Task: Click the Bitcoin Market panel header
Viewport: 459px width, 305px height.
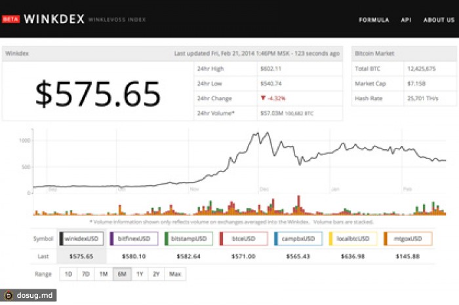Action: [404, 54]
